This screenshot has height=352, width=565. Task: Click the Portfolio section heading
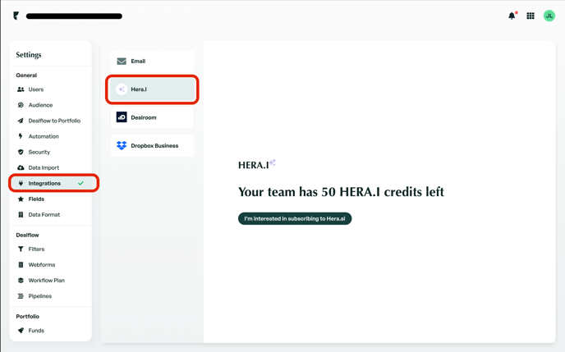27,317
